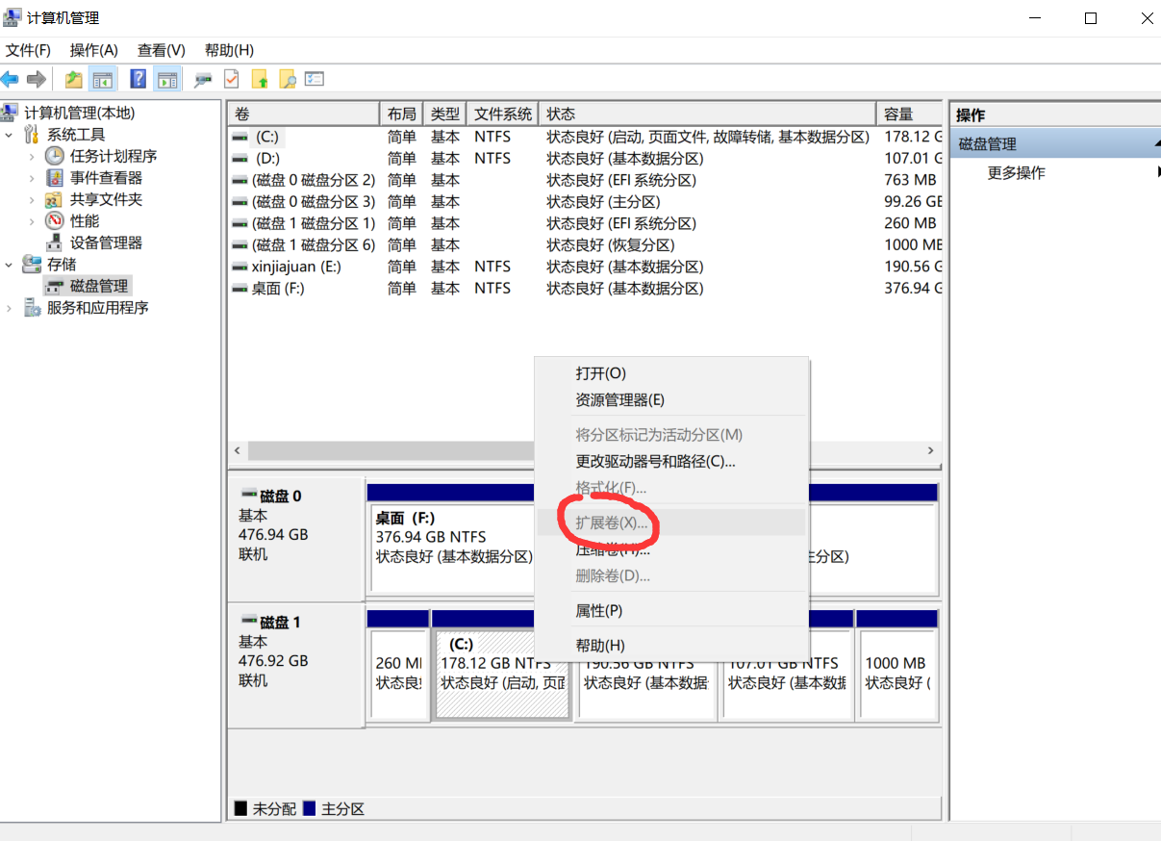Click the horizontal scrollbar right arrow

coord(930,450)
